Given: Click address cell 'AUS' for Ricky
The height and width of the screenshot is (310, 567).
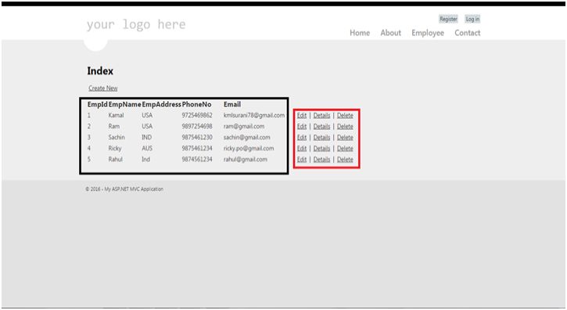Looking at the screenshot, I should click(x=147, y=148).
